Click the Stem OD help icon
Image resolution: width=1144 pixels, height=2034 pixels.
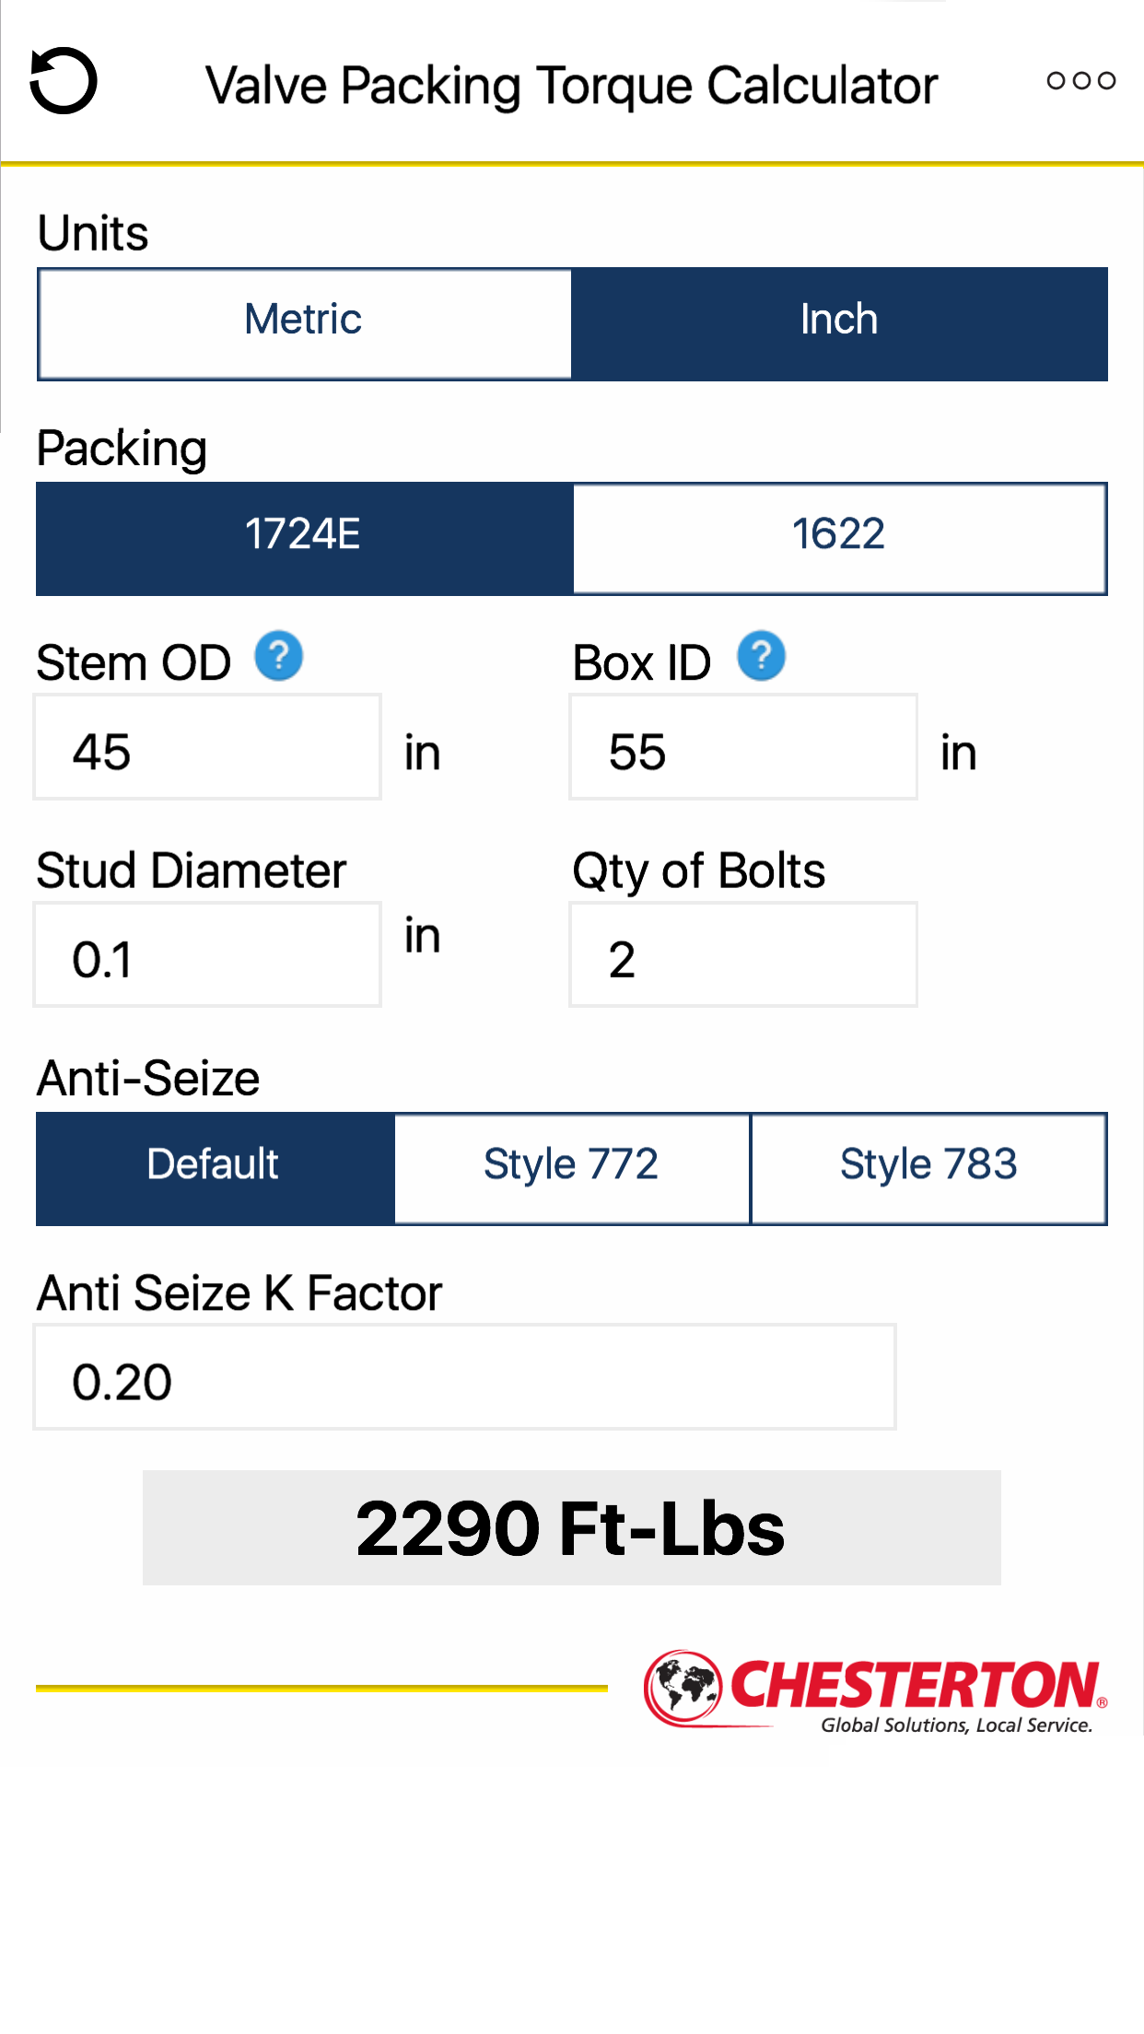pyautogui.click(x=278, y=656)
